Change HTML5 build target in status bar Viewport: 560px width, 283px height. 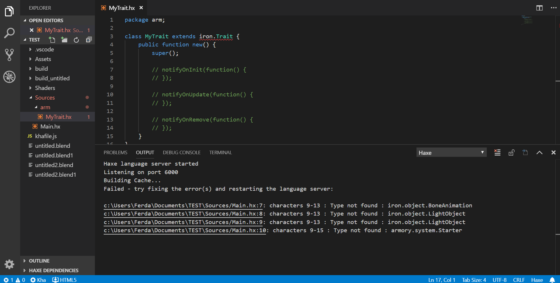coord(64,280)
